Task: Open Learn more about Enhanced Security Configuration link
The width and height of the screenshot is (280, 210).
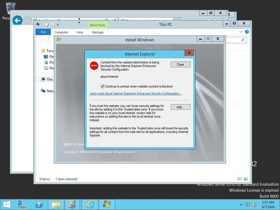Action: [x=136, y=94]
